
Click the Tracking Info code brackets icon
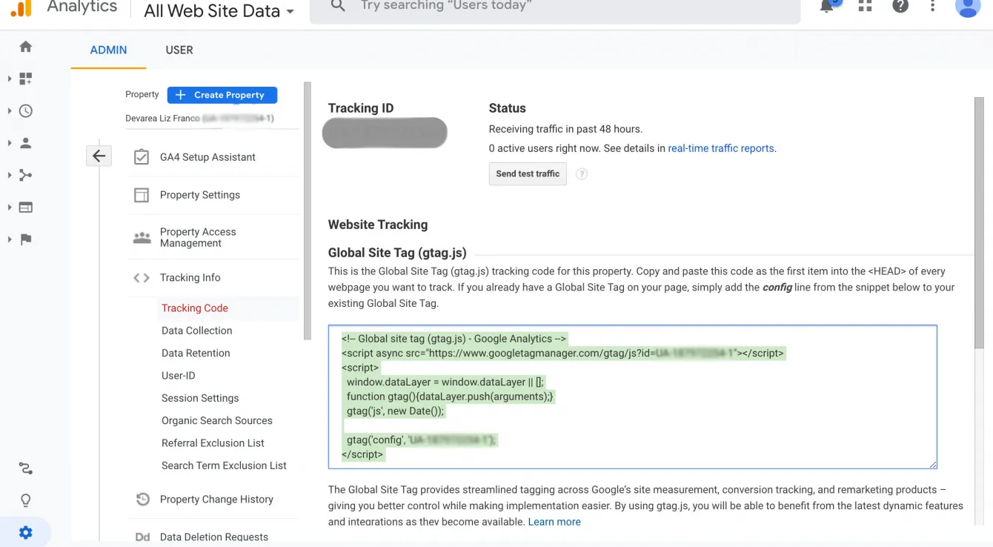(142, 278)
